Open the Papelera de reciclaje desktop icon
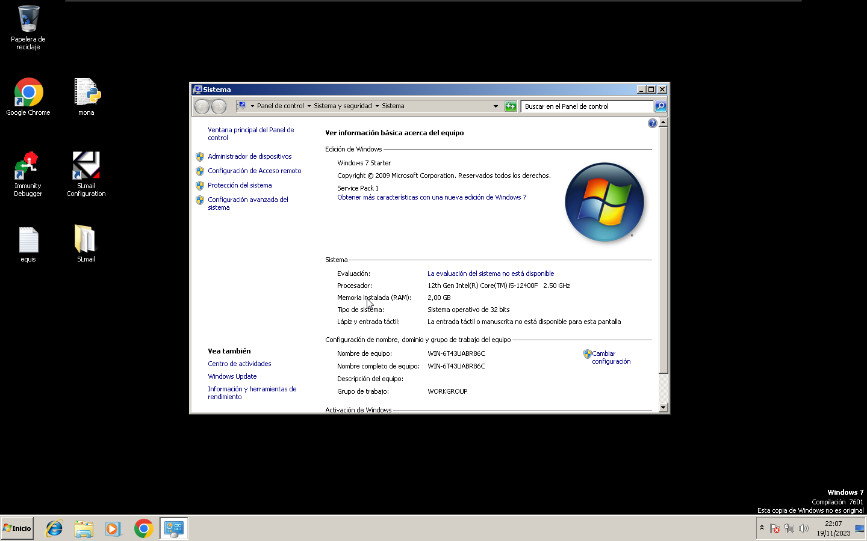Viewport: 867px width, 541px height. [x=28, y=28]
